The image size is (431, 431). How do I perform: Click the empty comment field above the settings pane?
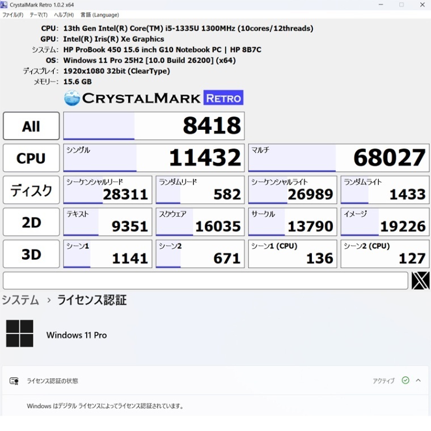pyautogui.click(x=205, y=281)
